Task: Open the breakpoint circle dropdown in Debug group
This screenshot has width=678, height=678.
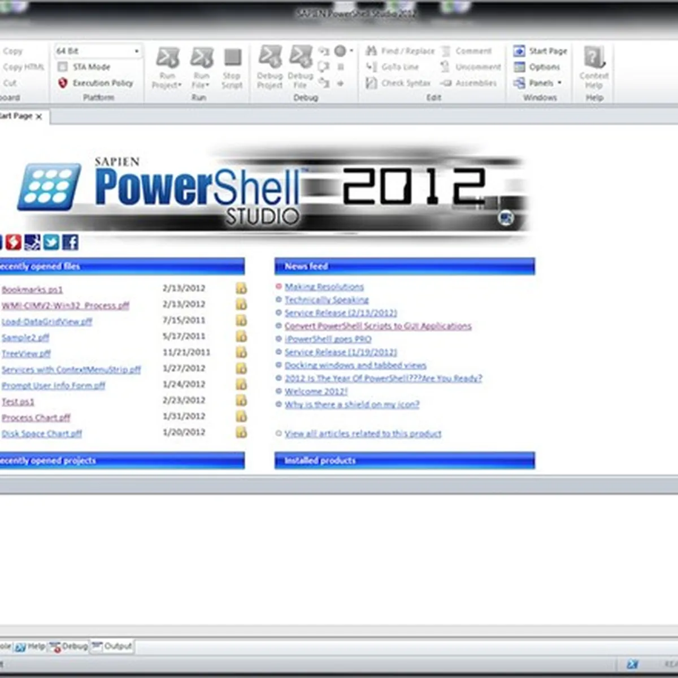Action: [x=351, y=51]
